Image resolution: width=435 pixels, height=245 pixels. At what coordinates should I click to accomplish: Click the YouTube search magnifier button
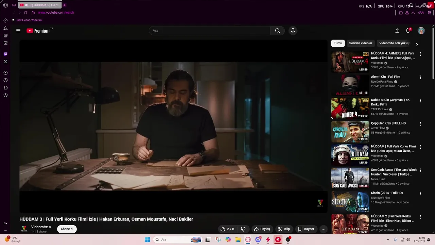click(278, 31)
